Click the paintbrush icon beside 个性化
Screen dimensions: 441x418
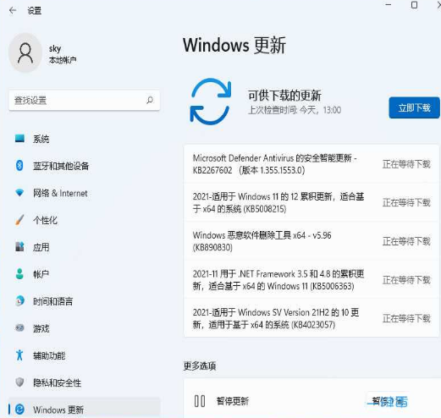[x=19, y=220]
